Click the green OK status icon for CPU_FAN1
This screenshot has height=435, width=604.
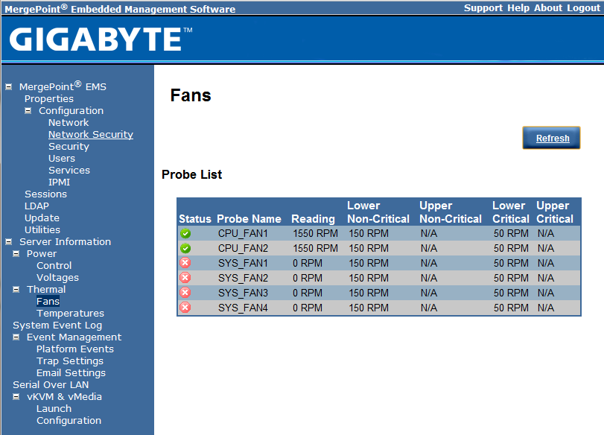click(185, 233)
